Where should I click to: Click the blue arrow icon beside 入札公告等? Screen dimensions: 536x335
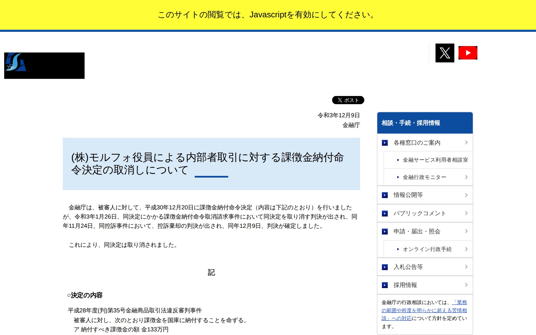(385, 267)
